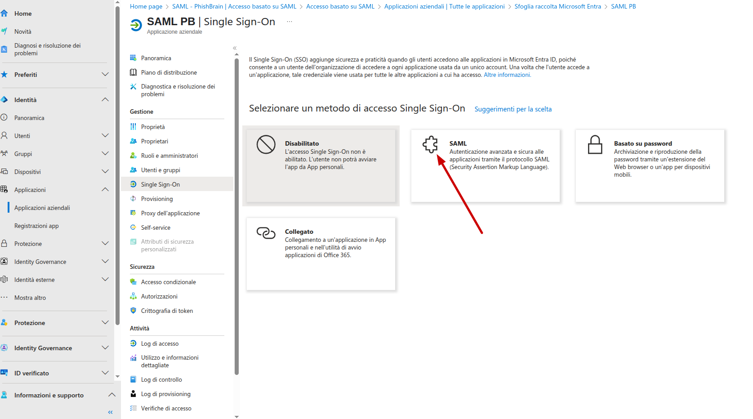The width and height of the screenshot is (753, 419).
Task: Click the Disabilitato prohibited circle icon
Action: pyautogui.click(x=266, y=144)
